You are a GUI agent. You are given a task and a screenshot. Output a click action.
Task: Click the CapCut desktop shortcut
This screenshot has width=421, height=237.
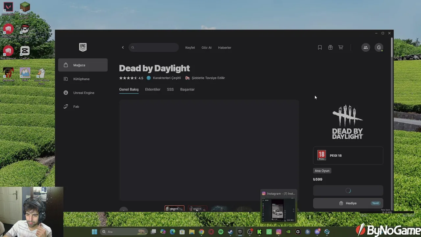(25, 53)
